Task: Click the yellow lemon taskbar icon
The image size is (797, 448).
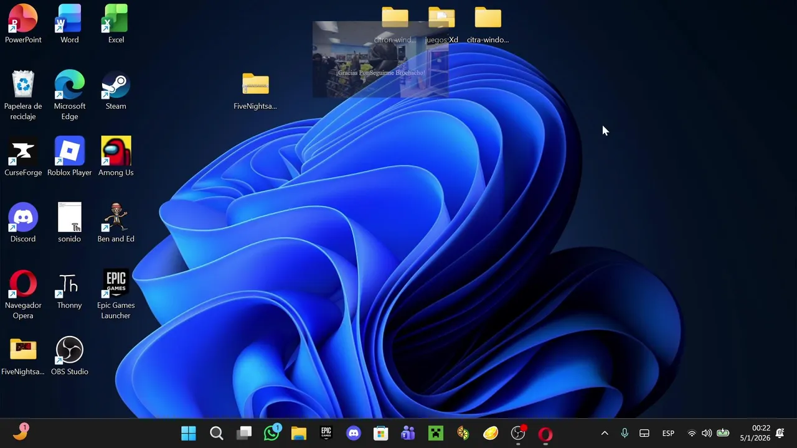Action: pyautogui.click(x=491, y=433)
